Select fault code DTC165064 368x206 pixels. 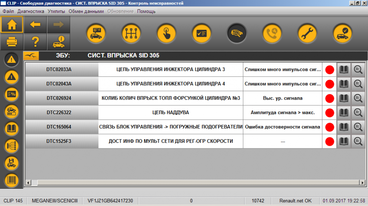pos(62,127)
